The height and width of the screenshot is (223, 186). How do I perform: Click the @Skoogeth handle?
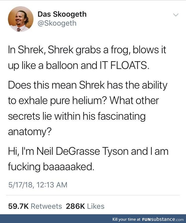(x=57, y=23)
